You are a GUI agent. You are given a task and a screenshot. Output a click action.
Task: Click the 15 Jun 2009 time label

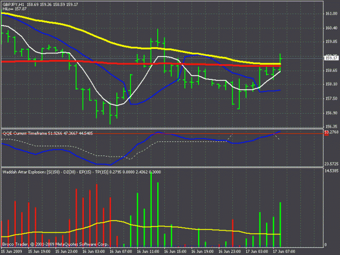tap(11, 251)
